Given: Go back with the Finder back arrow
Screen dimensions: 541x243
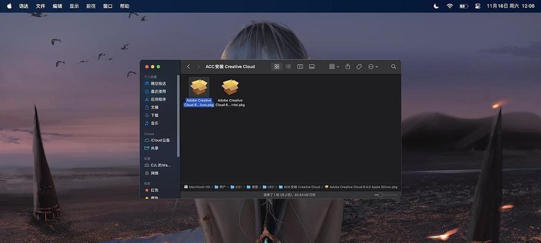Looking at the screenshot, I should [188, 67].
